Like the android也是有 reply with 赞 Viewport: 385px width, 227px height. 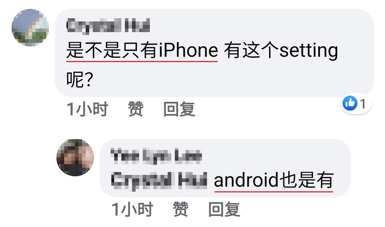pyautogui.click(x=181, y=209)
